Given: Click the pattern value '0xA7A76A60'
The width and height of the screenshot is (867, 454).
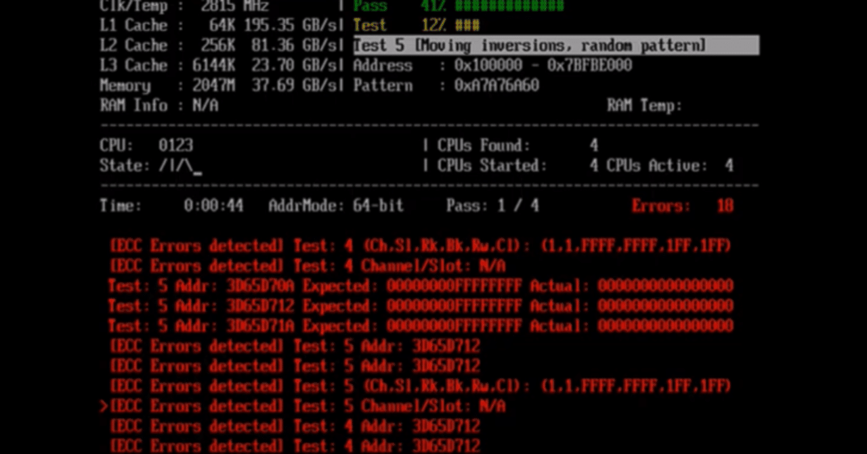Looking at the screenshot, I should click(497, 86).
